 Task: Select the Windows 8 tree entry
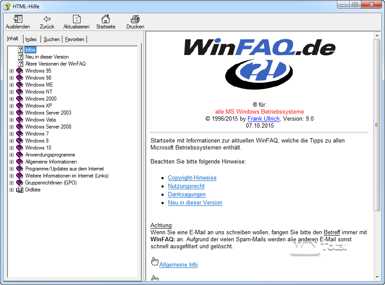[x=37, y=141]
